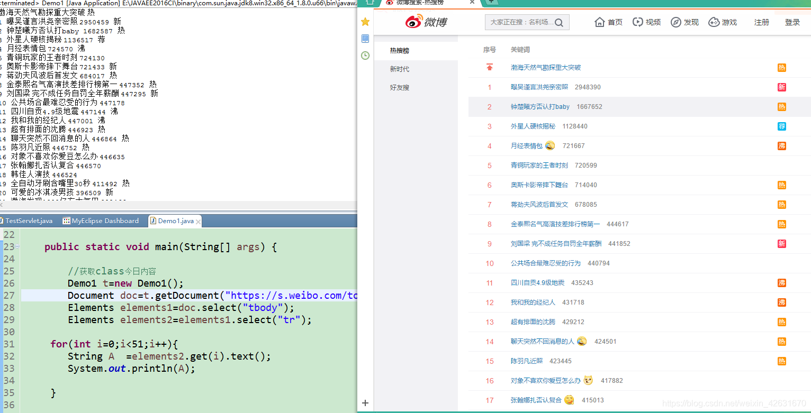
Task: Click the 关键词 column header
Action: (520, 50)
